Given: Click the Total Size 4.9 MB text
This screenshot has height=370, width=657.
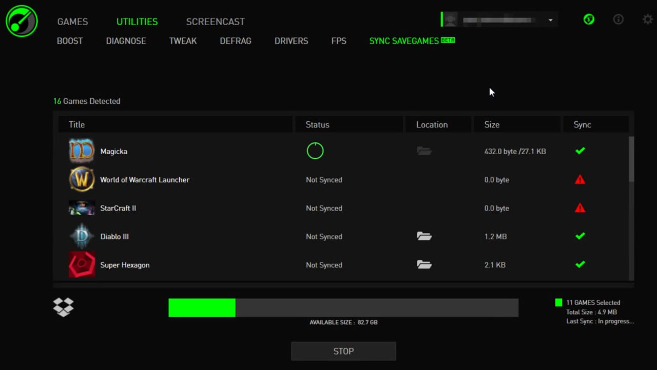Looking at the screenshot, I should (x=591, y=312).
